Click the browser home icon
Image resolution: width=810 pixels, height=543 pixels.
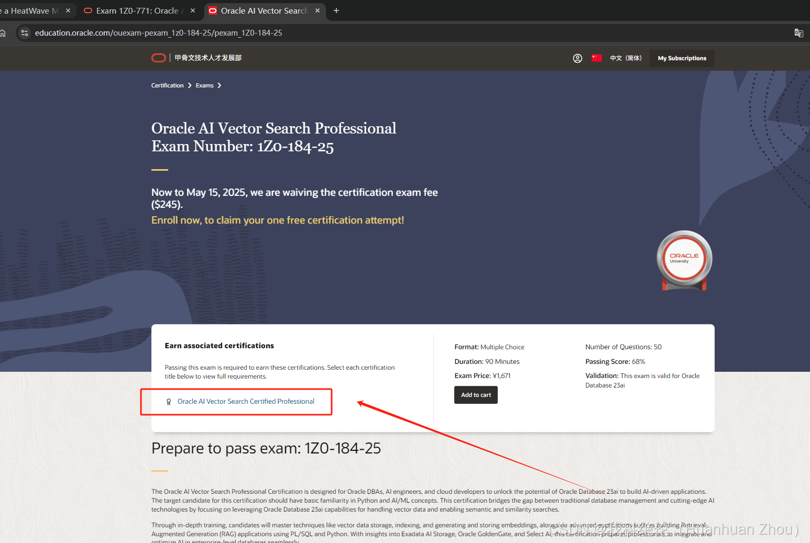(3, 33)
